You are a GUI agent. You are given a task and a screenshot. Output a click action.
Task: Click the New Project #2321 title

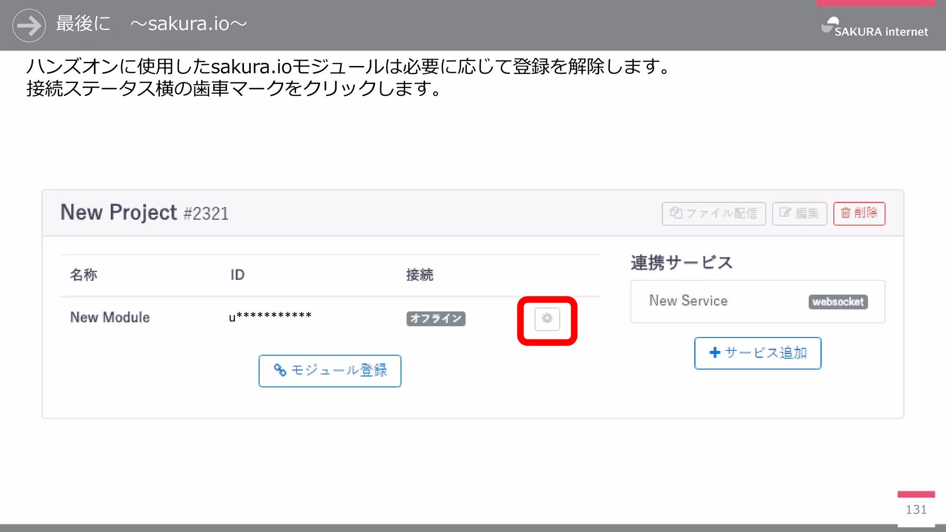click(145, 213)
